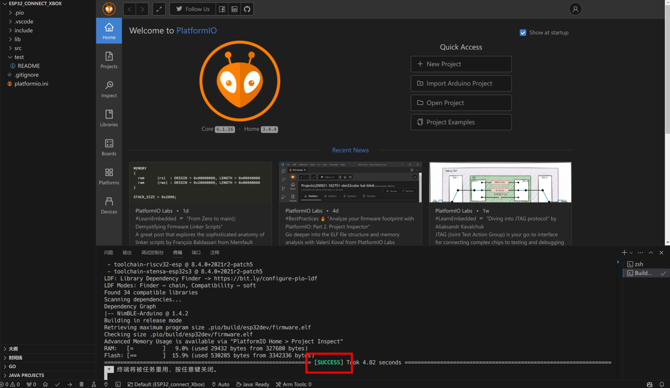Click the Clean trash icon in status bar
Viewport: 670px width, 388px height.
click(x=81, y=384)
